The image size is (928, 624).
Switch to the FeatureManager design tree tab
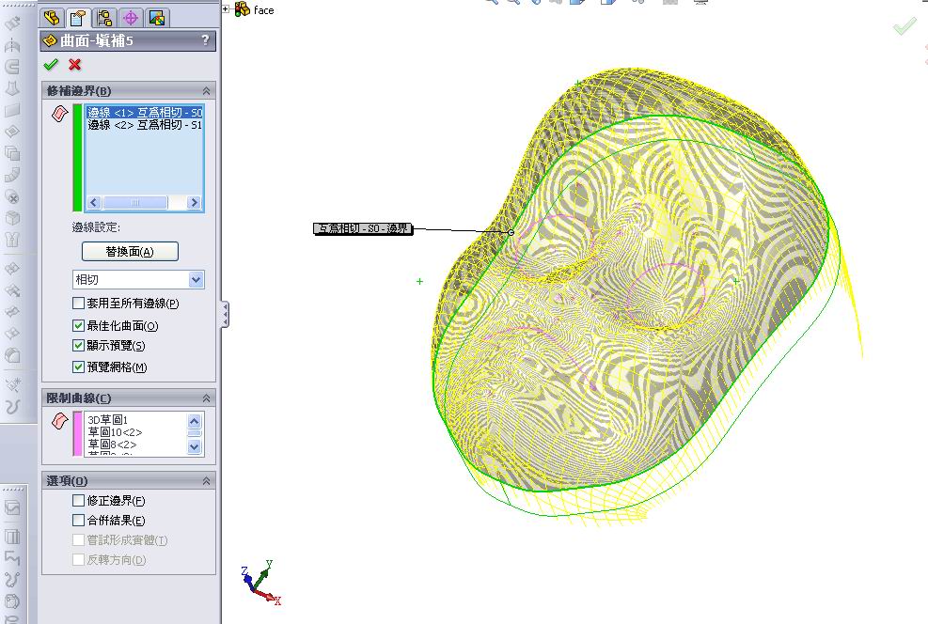tap(52, 18)
